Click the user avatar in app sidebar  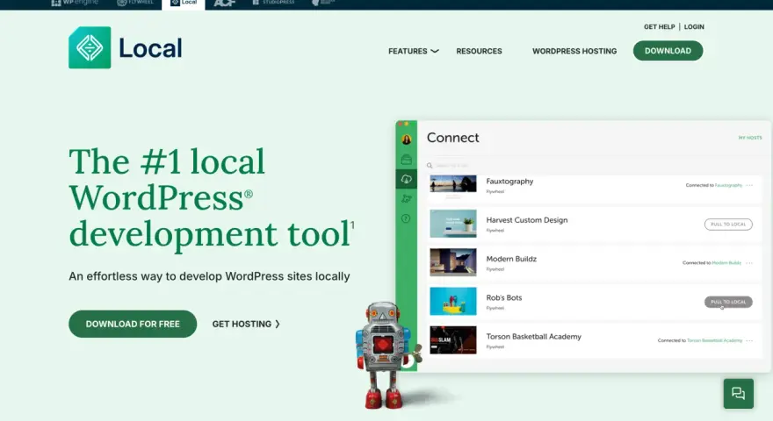point(406,139)
